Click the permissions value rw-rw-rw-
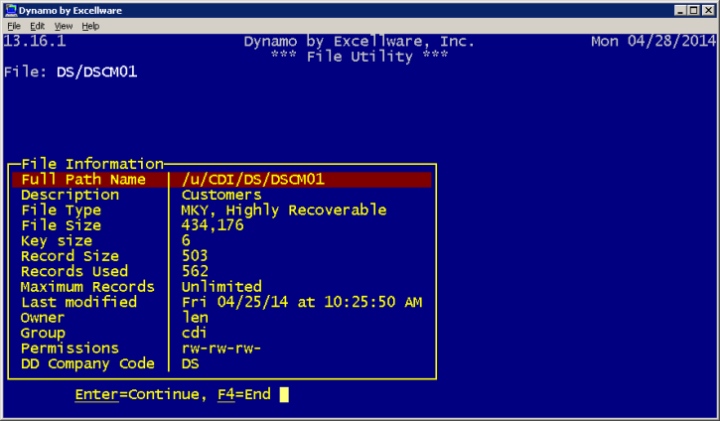Viewport: 720px width, 421px height. tap(221, 349)
